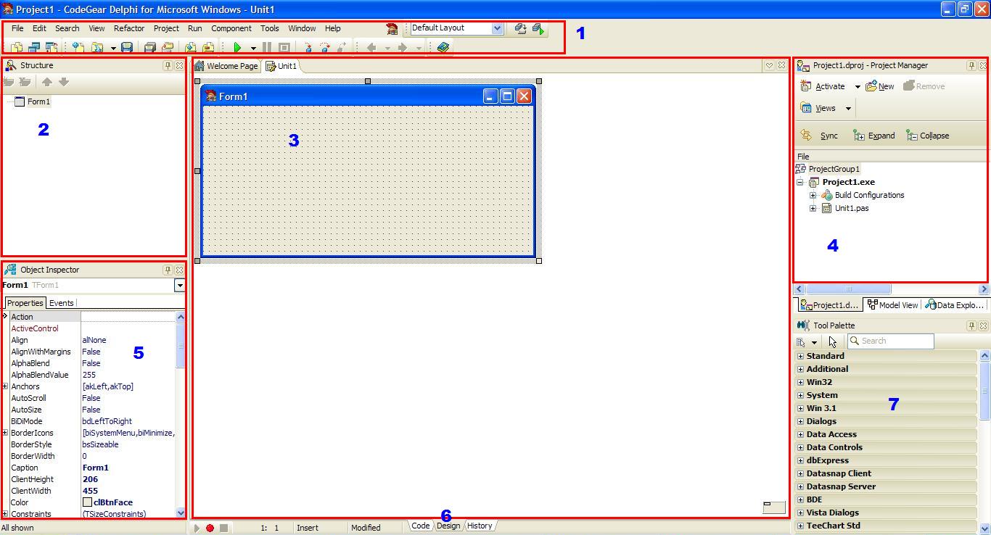Click the red record macro icon

pos(210,528)
